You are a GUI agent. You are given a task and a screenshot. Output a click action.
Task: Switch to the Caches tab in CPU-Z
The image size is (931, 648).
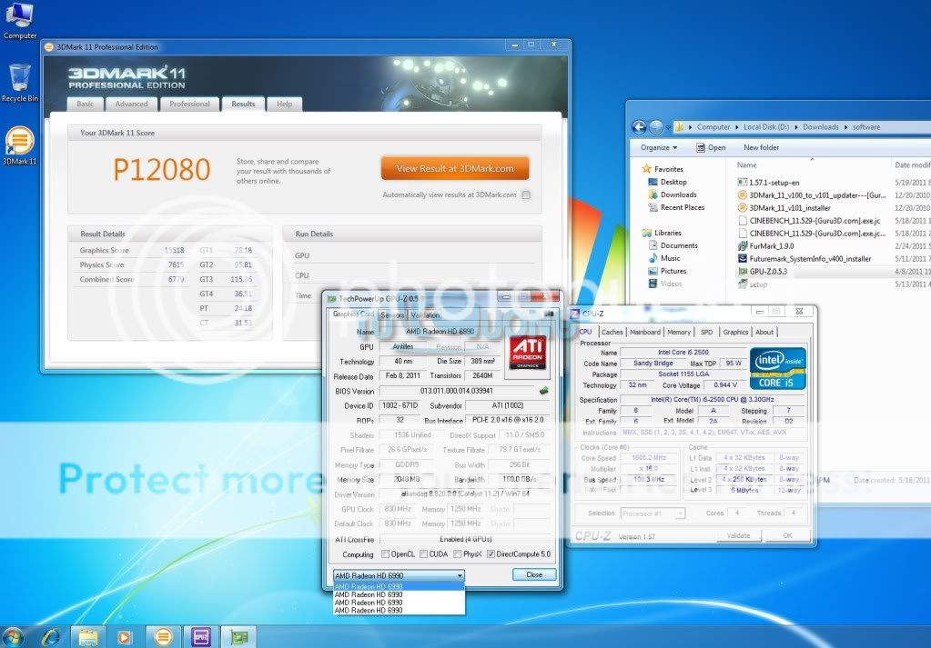(612, 333)
